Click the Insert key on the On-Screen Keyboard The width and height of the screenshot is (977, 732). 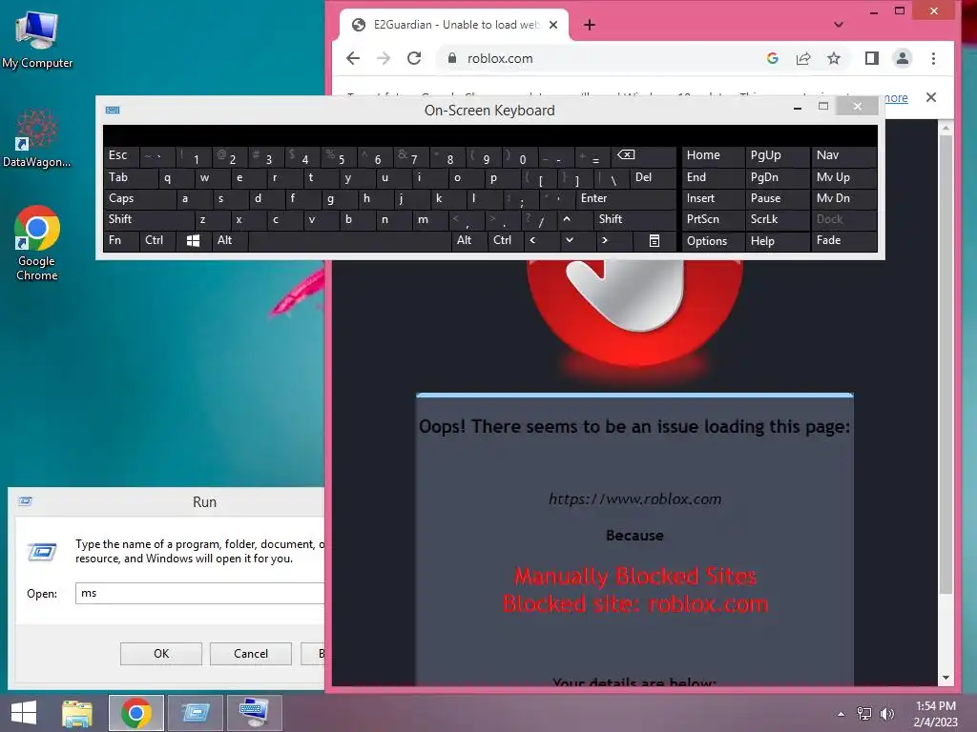[713, 198]
